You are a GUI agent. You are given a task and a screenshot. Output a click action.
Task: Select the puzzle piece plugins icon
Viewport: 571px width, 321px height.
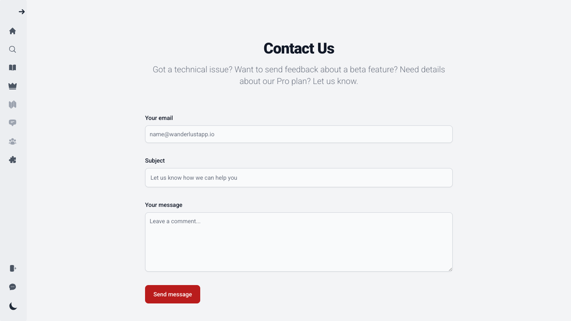click(13, 160)
